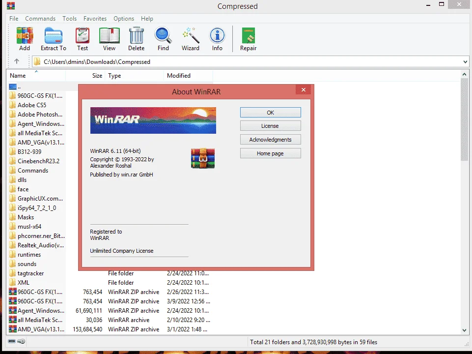
Task: Click the scrollbar down arrow
Action: (x=464, y=330)
